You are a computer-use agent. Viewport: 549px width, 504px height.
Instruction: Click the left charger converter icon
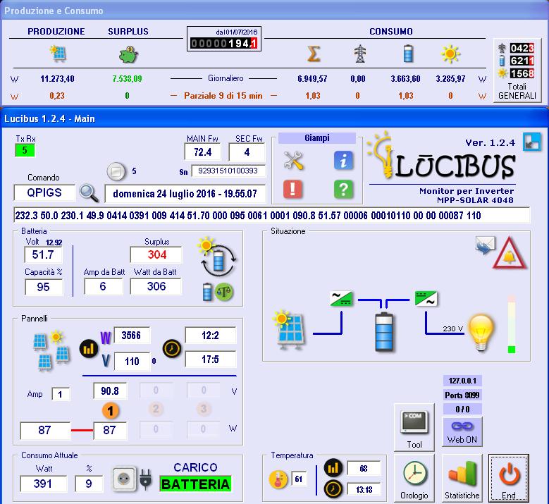(341, 298)
